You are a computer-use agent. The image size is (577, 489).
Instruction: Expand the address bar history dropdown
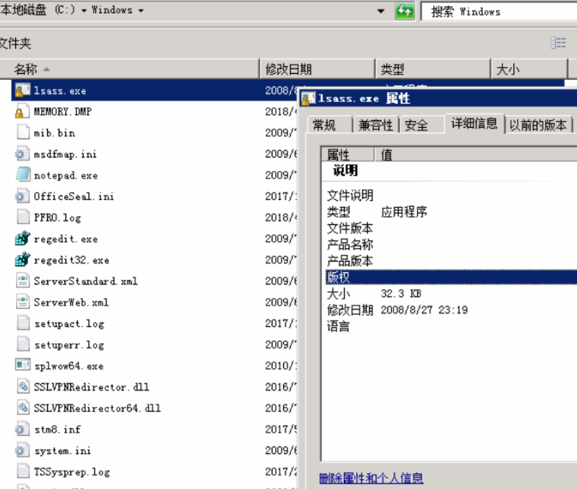click(x=381, y=11)
